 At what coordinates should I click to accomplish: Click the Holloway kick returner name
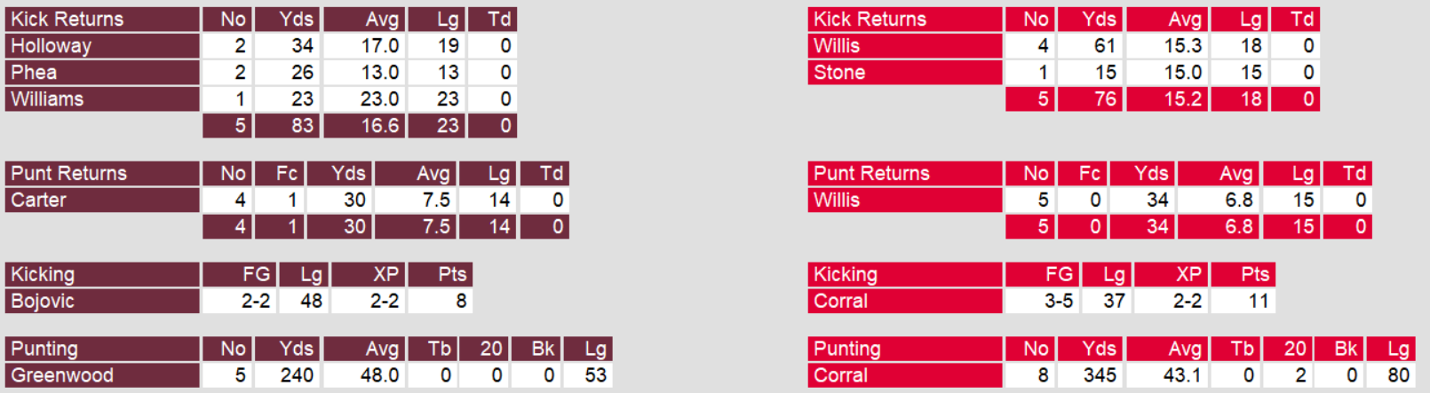(x=52, y=46)
